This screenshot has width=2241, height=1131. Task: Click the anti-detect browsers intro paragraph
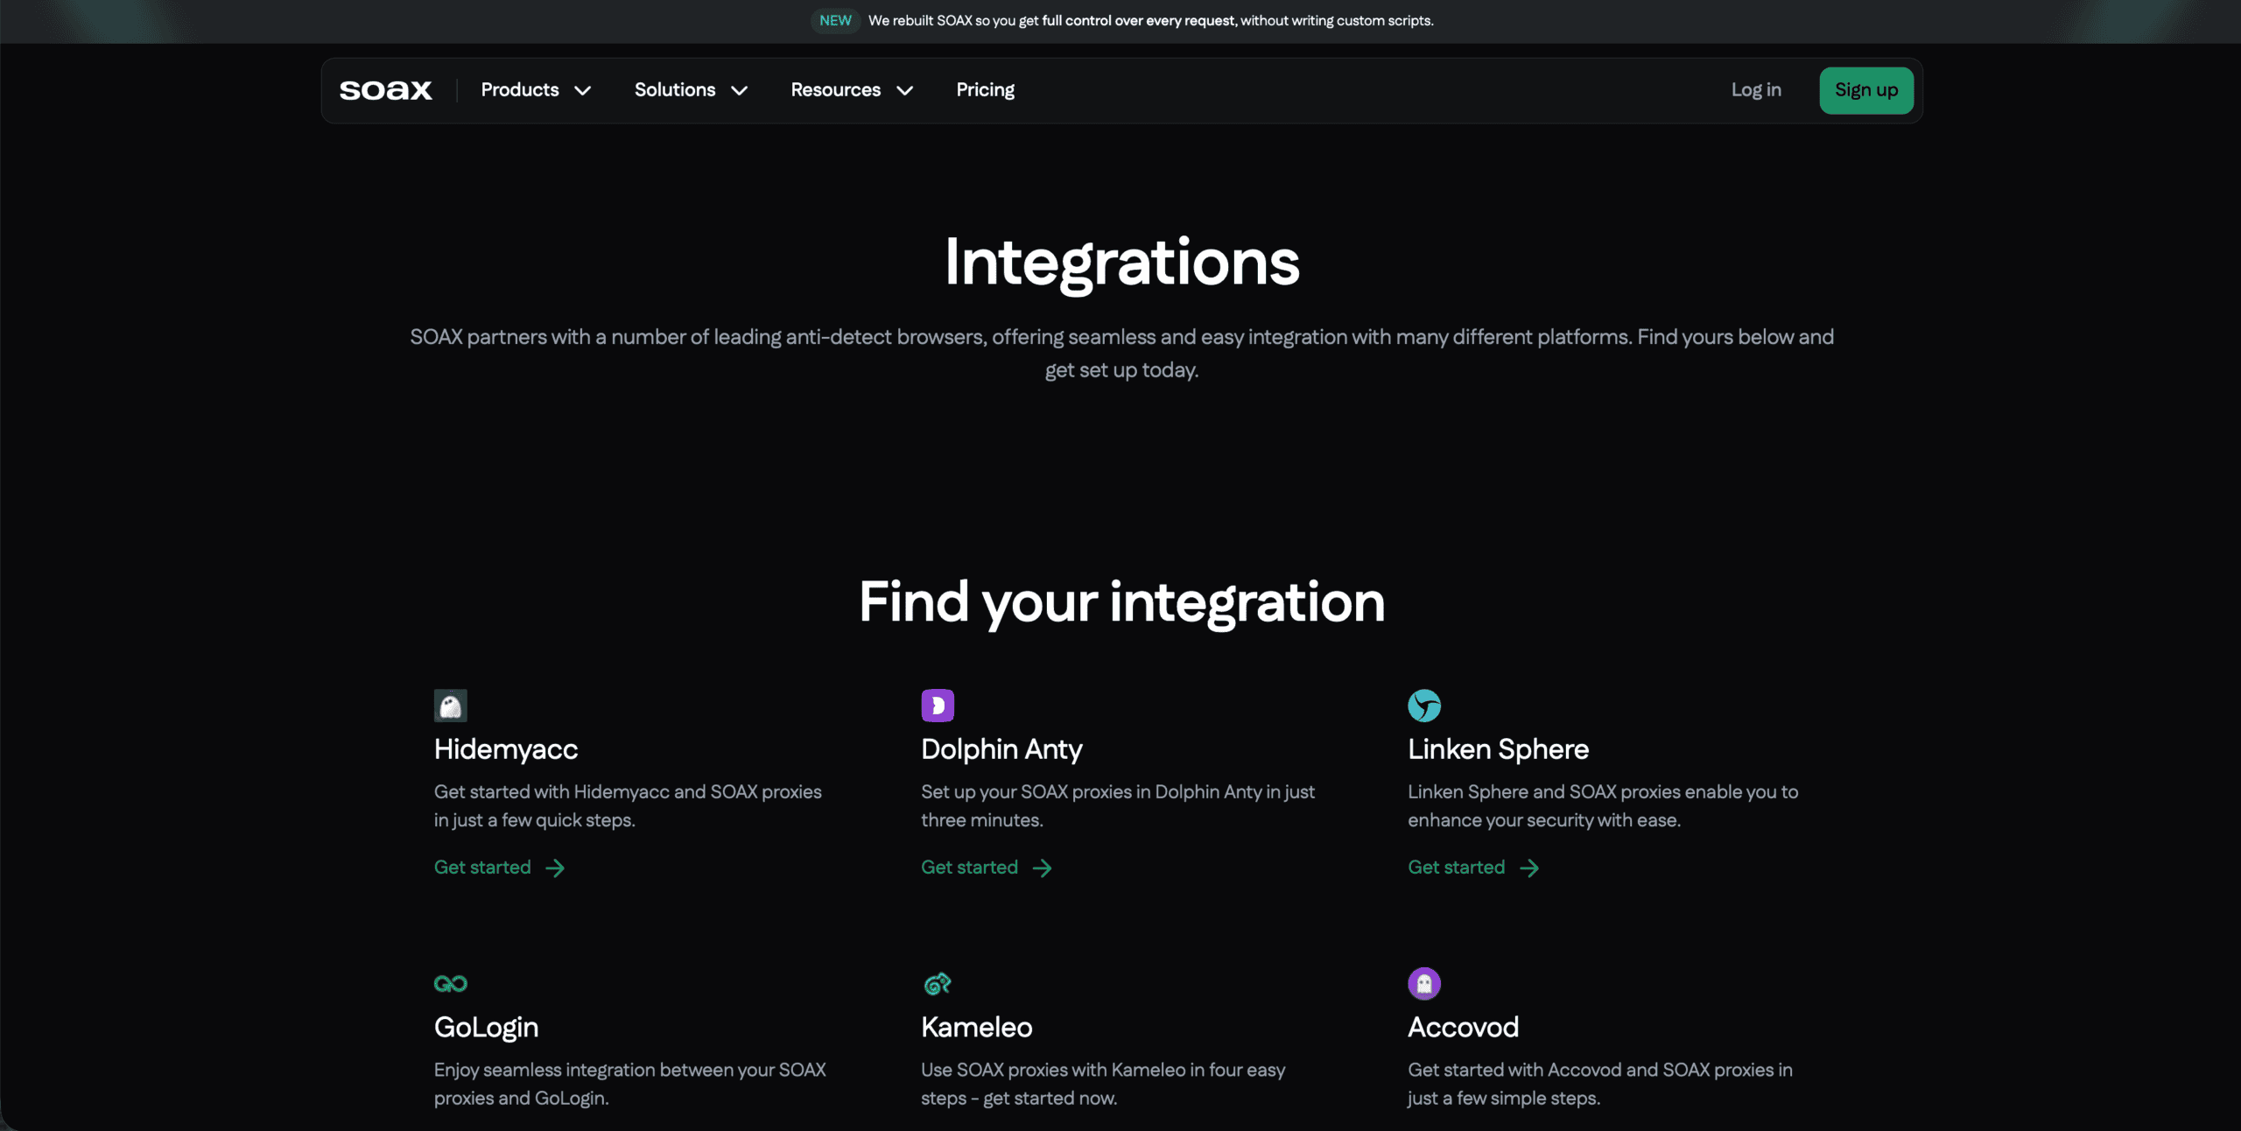pyautogui.click(x=1121, y=353)
